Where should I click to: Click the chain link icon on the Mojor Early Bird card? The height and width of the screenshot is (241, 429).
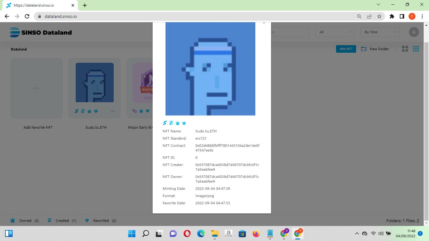coord(134,111)
